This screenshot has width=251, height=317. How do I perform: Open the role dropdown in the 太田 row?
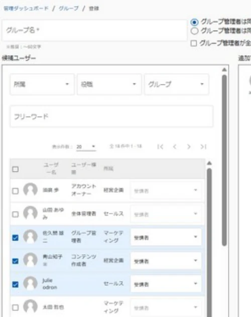click(x=166, y=307)
